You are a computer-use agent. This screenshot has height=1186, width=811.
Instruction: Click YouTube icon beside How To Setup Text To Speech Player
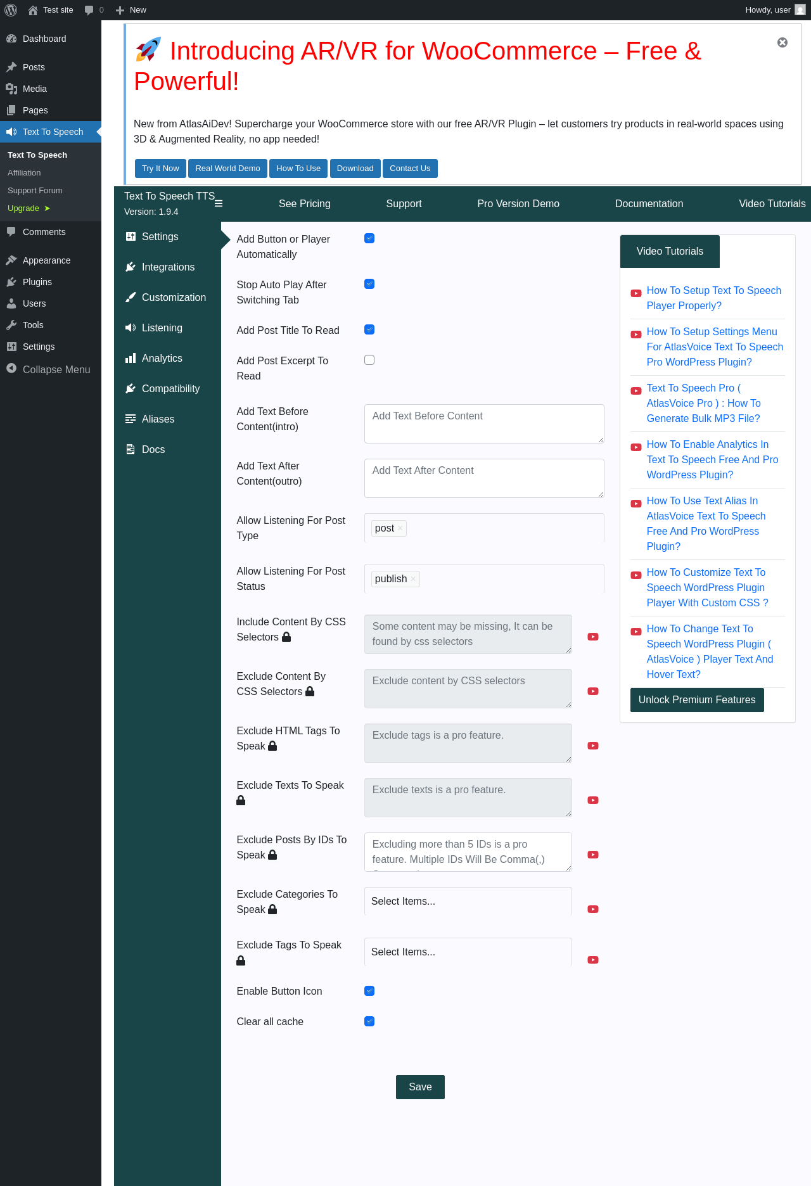[x=636, y=293]
